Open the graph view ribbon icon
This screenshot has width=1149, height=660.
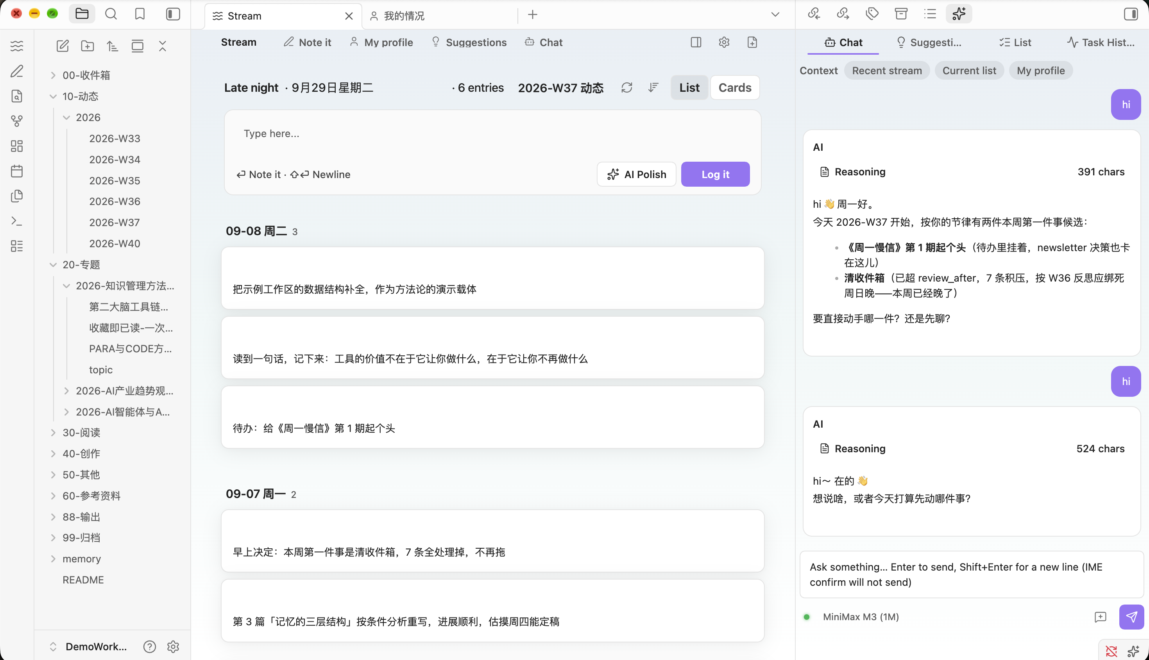[x=17, y=121]
